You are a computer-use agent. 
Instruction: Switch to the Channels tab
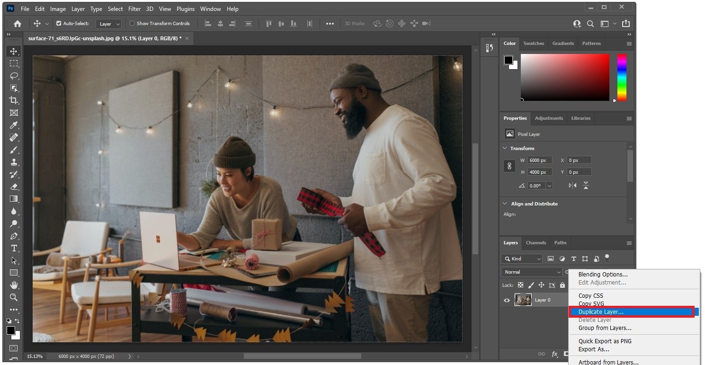point(535,243)
